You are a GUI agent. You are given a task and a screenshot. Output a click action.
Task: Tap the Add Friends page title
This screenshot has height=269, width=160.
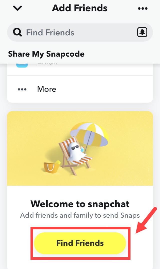tap(80, 8)
